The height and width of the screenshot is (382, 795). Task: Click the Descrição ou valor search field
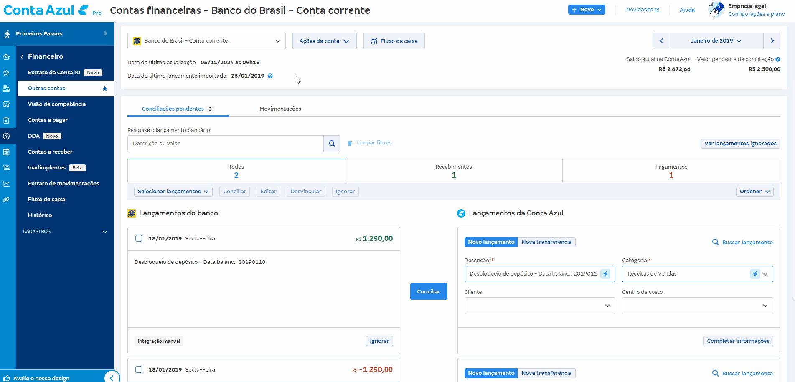tap(226, 144)
